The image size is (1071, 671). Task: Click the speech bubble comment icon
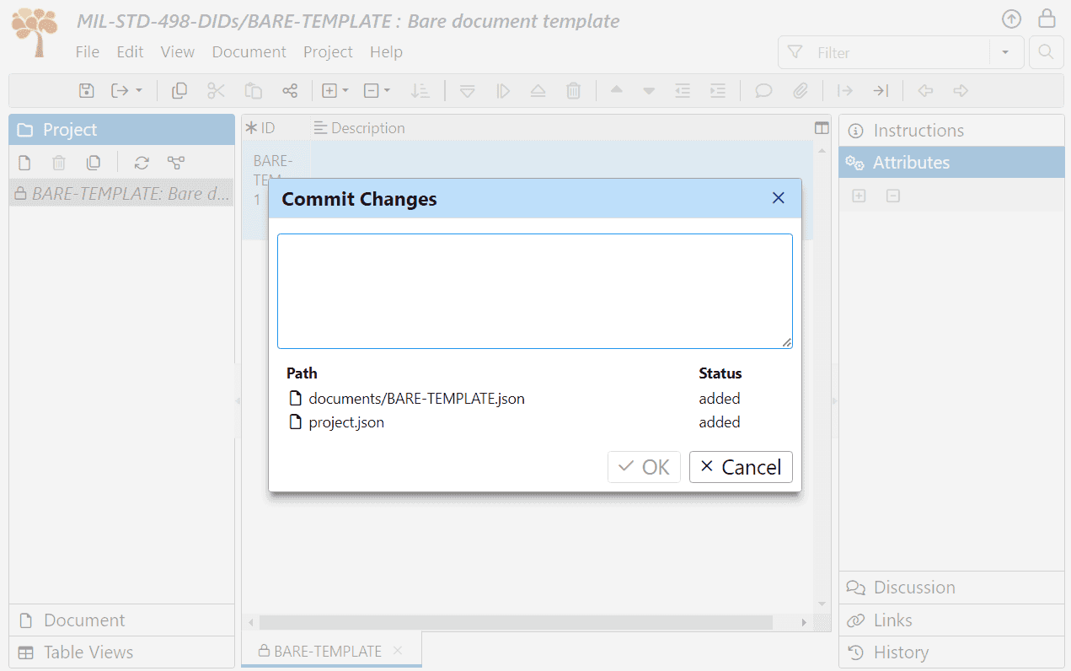(x=763, y=91)
